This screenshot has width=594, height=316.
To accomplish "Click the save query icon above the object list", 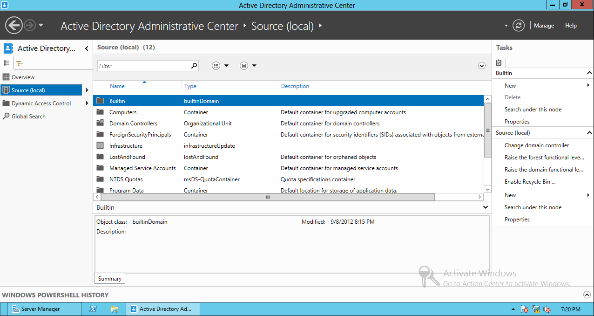I will click(x=243, y=65).
